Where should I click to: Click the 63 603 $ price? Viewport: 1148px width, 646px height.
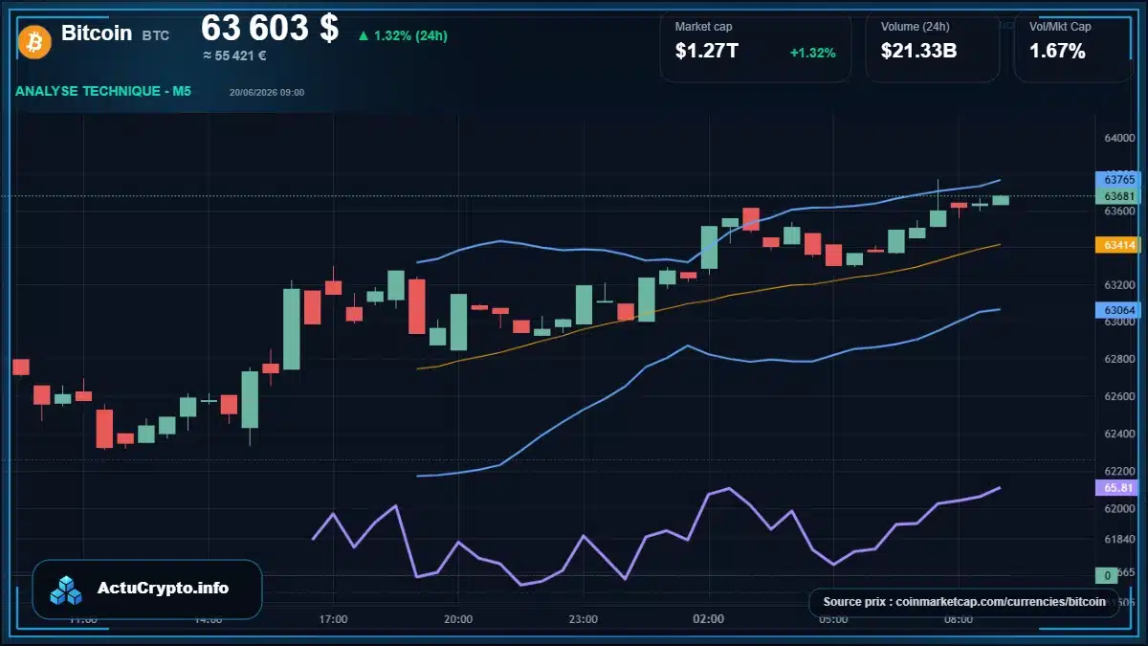[x=270, y=28]
